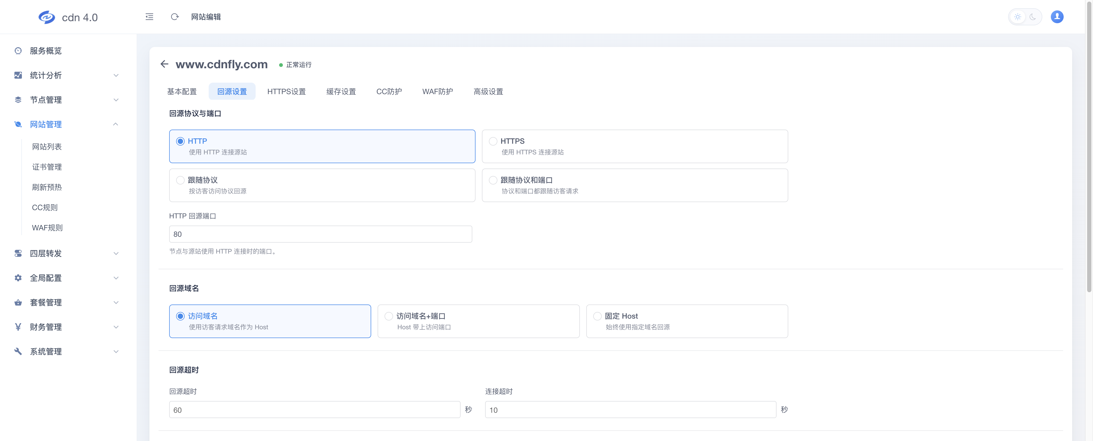
Task: Open WAF规则 submenu item
Action: (47, 228)
